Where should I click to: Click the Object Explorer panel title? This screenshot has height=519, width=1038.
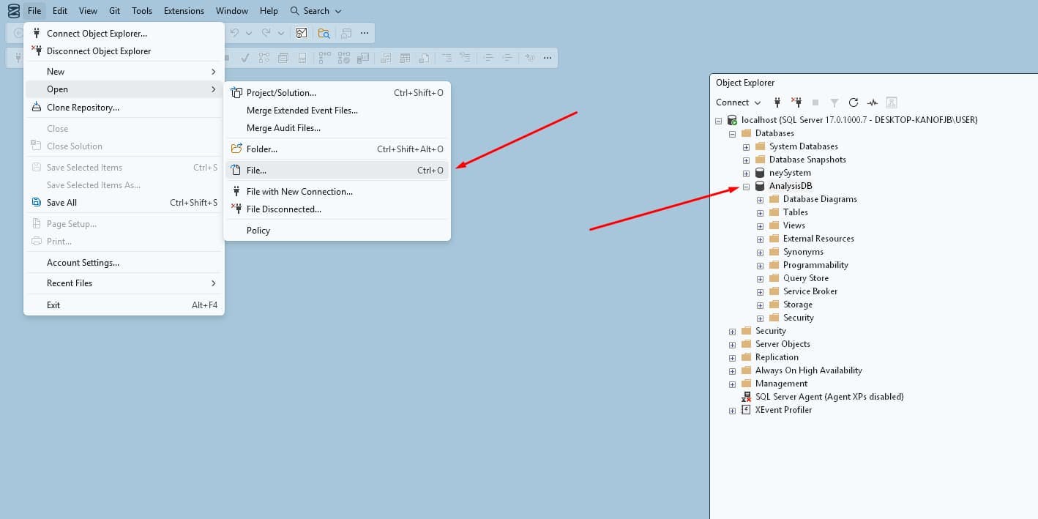click(x=745, y=83)
